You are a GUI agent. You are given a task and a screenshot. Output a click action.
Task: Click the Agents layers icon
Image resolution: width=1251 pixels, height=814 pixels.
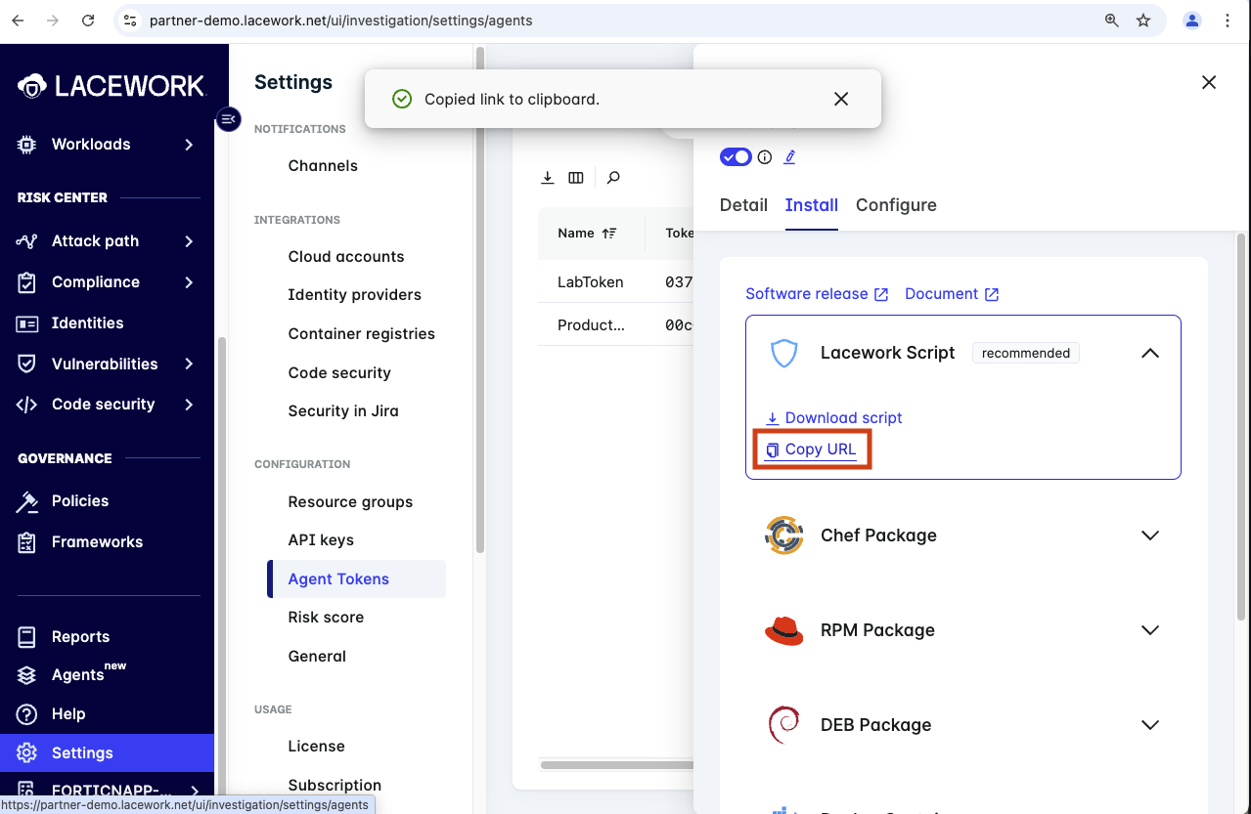click(x=27, y=675)
